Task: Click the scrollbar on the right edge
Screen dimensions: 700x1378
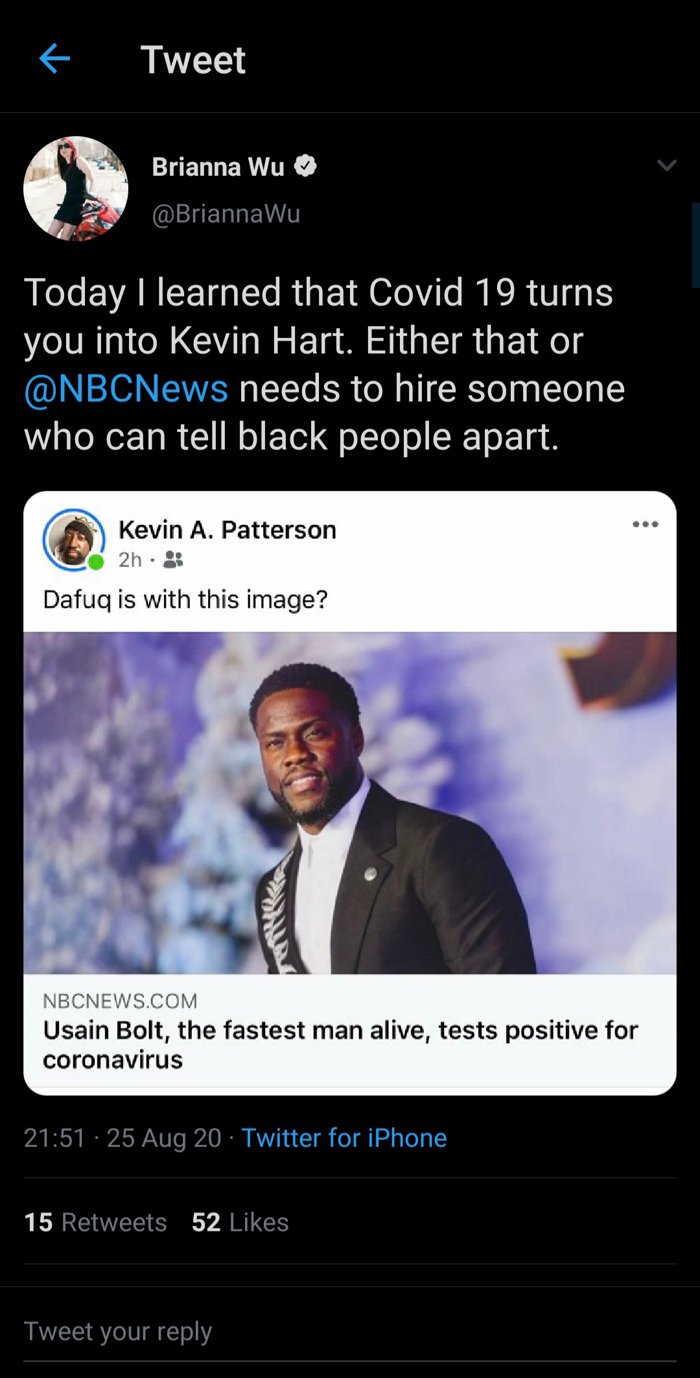Action: click(x=695, y=245)
